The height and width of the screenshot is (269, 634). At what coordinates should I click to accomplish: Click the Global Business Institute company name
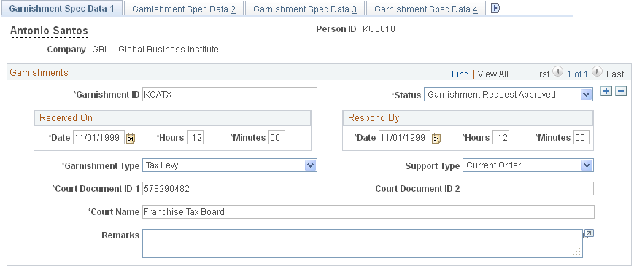(x=169, y=50)
